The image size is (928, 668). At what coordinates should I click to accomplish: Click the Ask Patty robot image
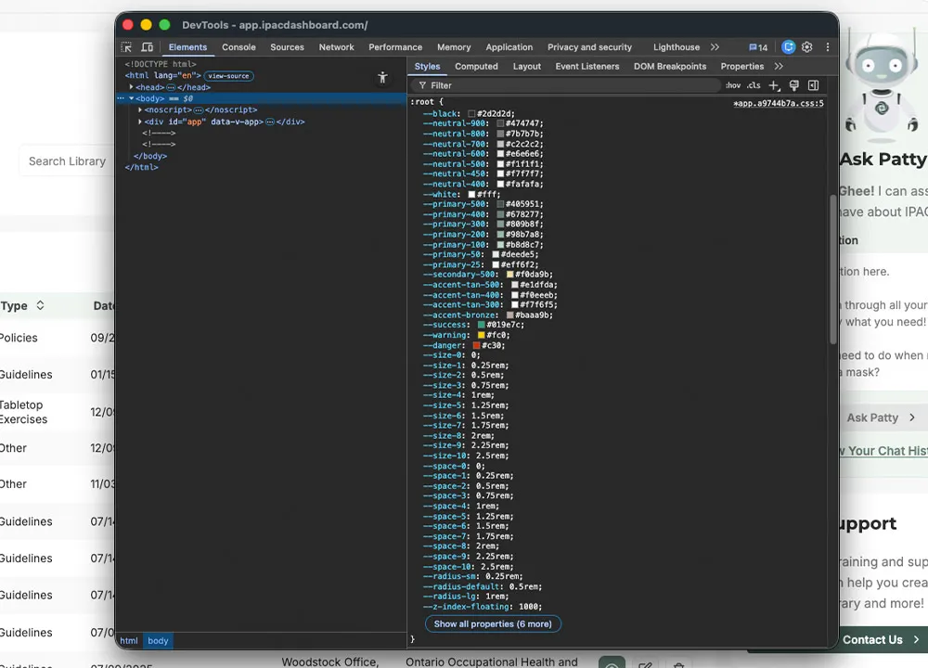882,85
